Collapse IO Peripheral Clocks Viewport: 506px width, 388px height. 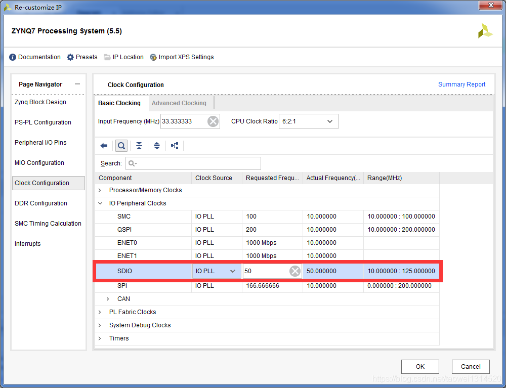[x=100, y=203]
